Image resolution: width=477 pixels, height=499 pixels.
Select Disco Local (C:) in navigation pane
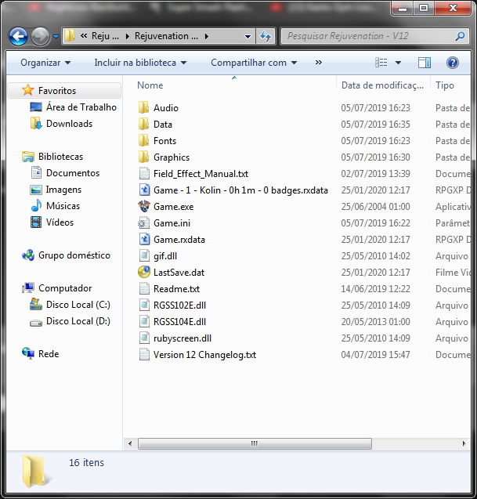point(78,305)
